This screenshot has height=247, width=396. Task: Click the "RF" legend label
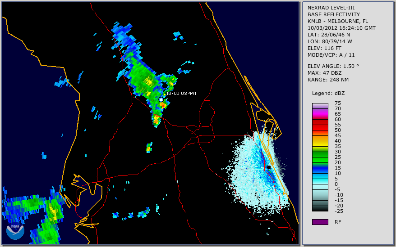338,222
